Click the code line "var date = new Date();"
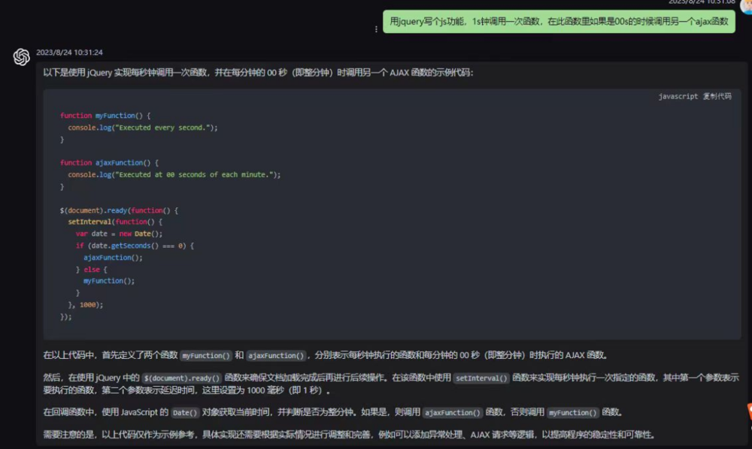Viewport: 752px width, 449px height. click(119, 234)
